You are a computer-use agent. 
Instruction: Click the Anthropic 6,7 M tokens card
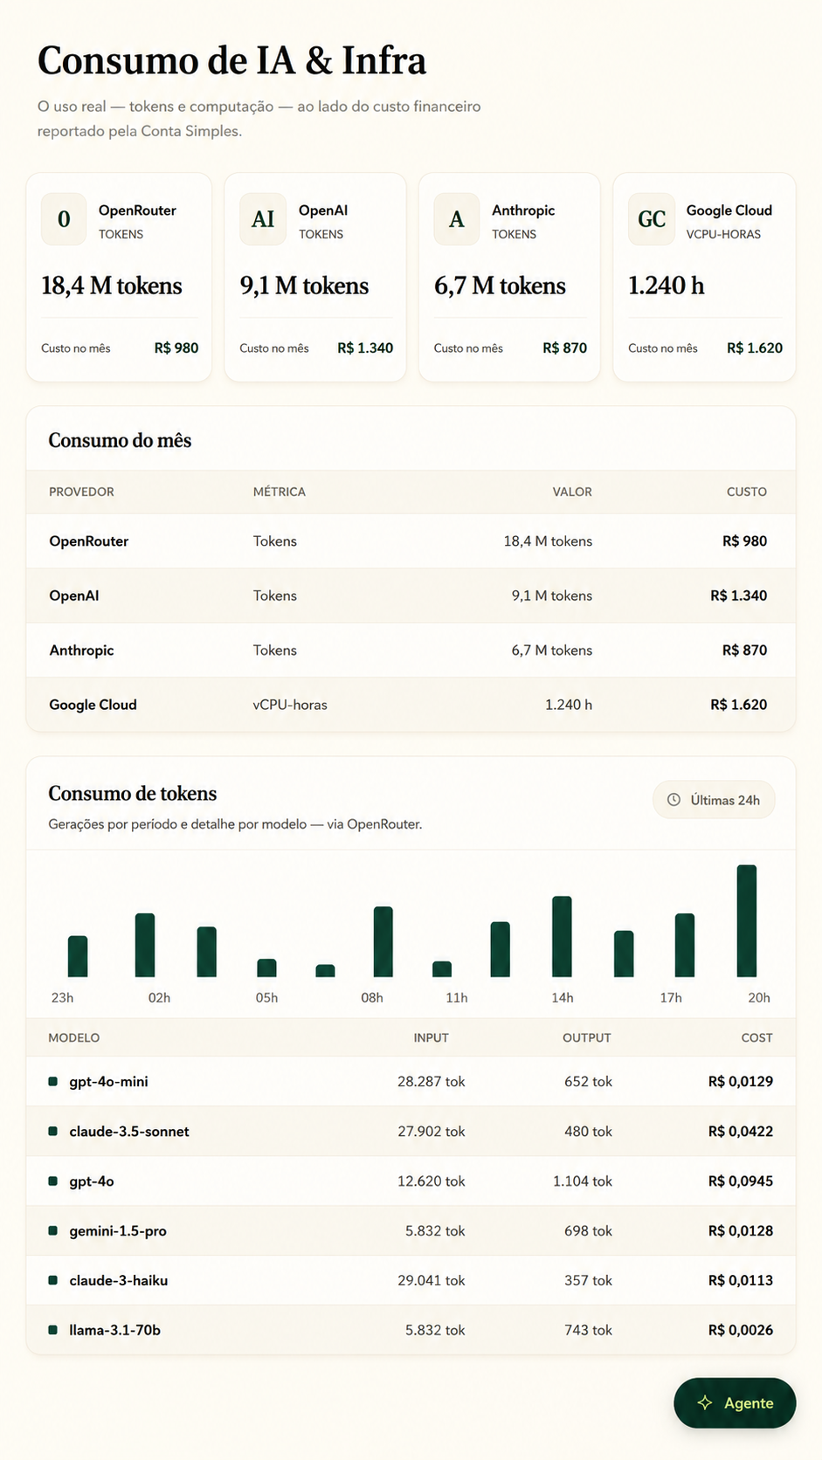click(509, 278)
